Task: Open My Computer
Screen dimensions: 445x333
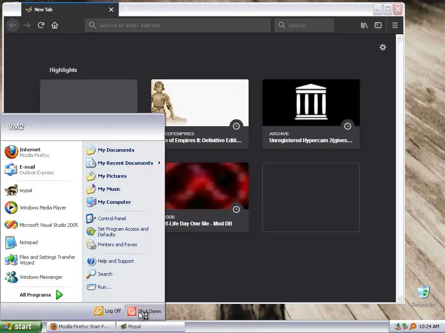Action: (123, 202)
